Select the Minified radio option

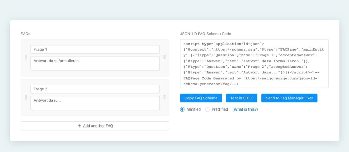[182, 109]
